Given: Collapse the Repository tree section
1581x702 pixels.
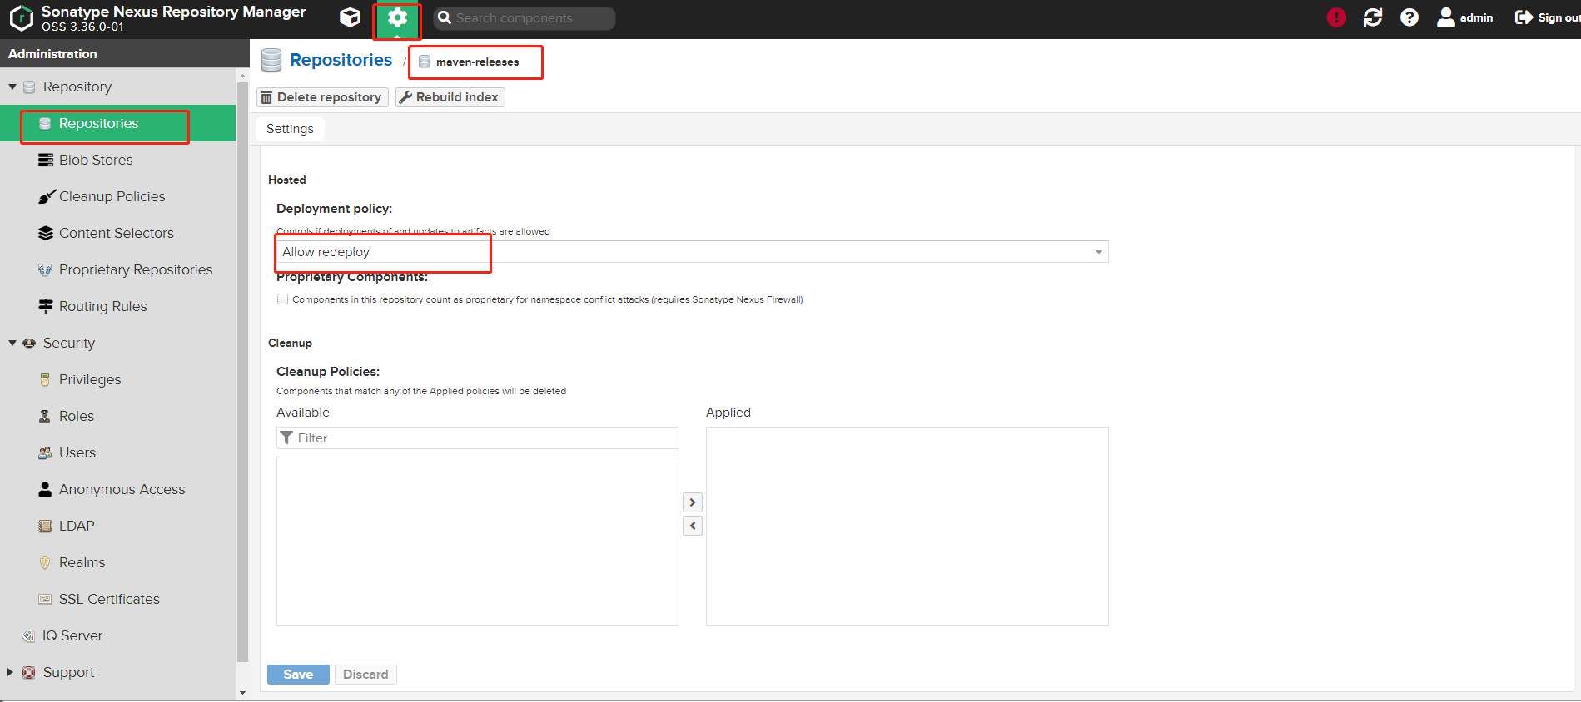Looking at the screenshot, I should [x=12, y=87].
